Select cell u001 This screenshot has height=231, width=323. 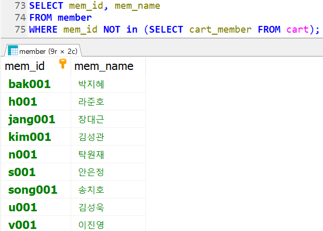36,207
